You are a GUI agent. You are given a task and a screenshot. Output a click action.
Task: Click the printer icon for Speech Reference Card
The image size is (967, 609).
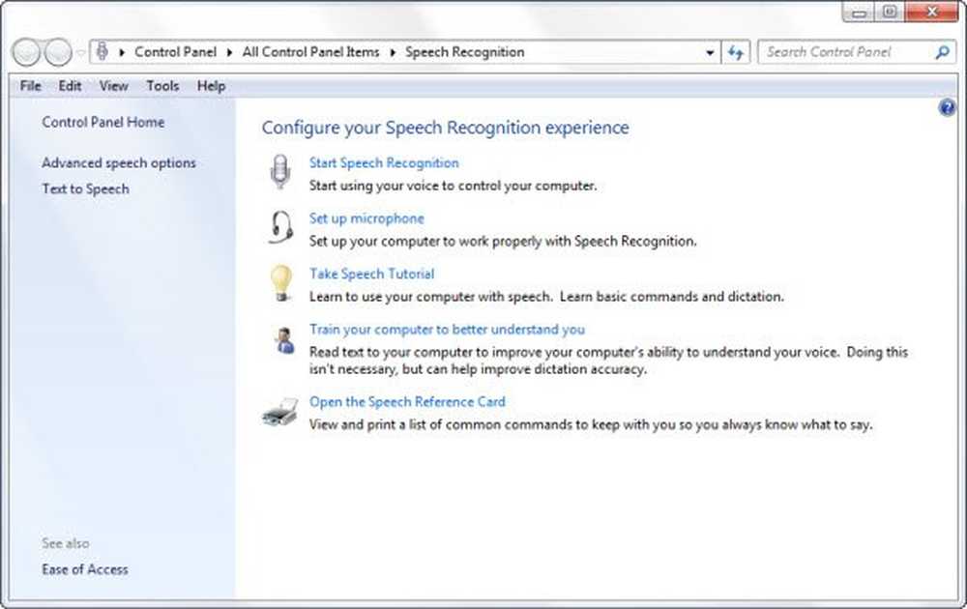[280, 412]
